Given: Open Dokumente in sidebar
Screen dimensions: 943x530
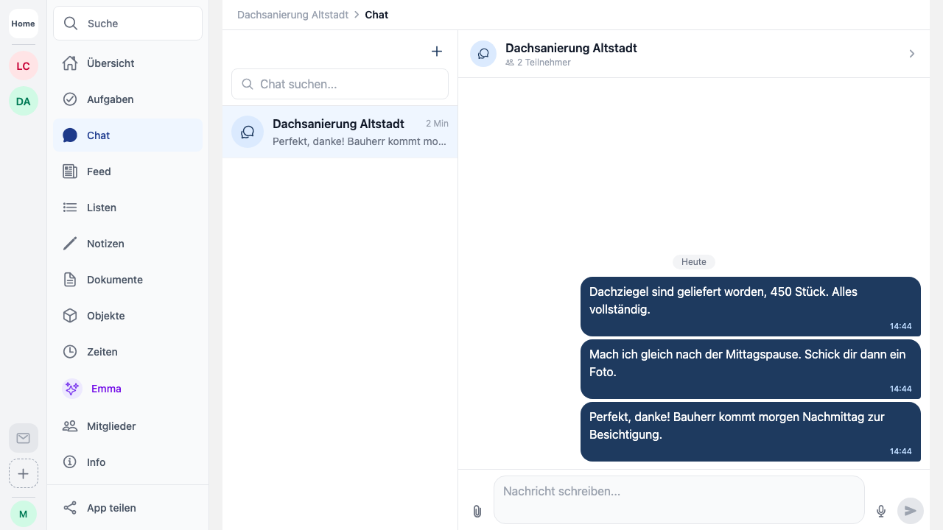Looking at the screenshot, I should [127, 280].
